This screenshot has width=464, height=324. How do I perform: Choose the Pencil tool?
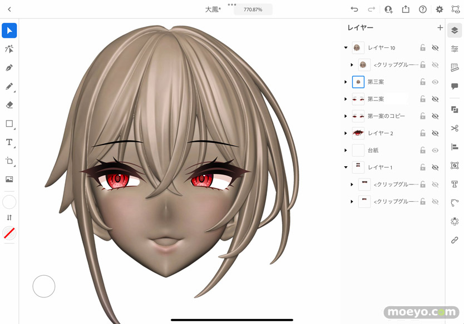click(x=9, y=87)
